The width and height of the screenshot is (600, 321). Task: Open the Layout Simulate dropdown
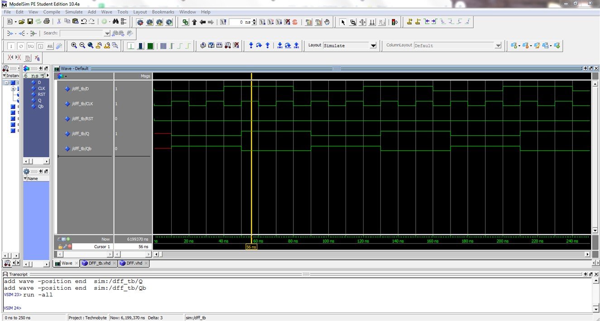[373, 45]
